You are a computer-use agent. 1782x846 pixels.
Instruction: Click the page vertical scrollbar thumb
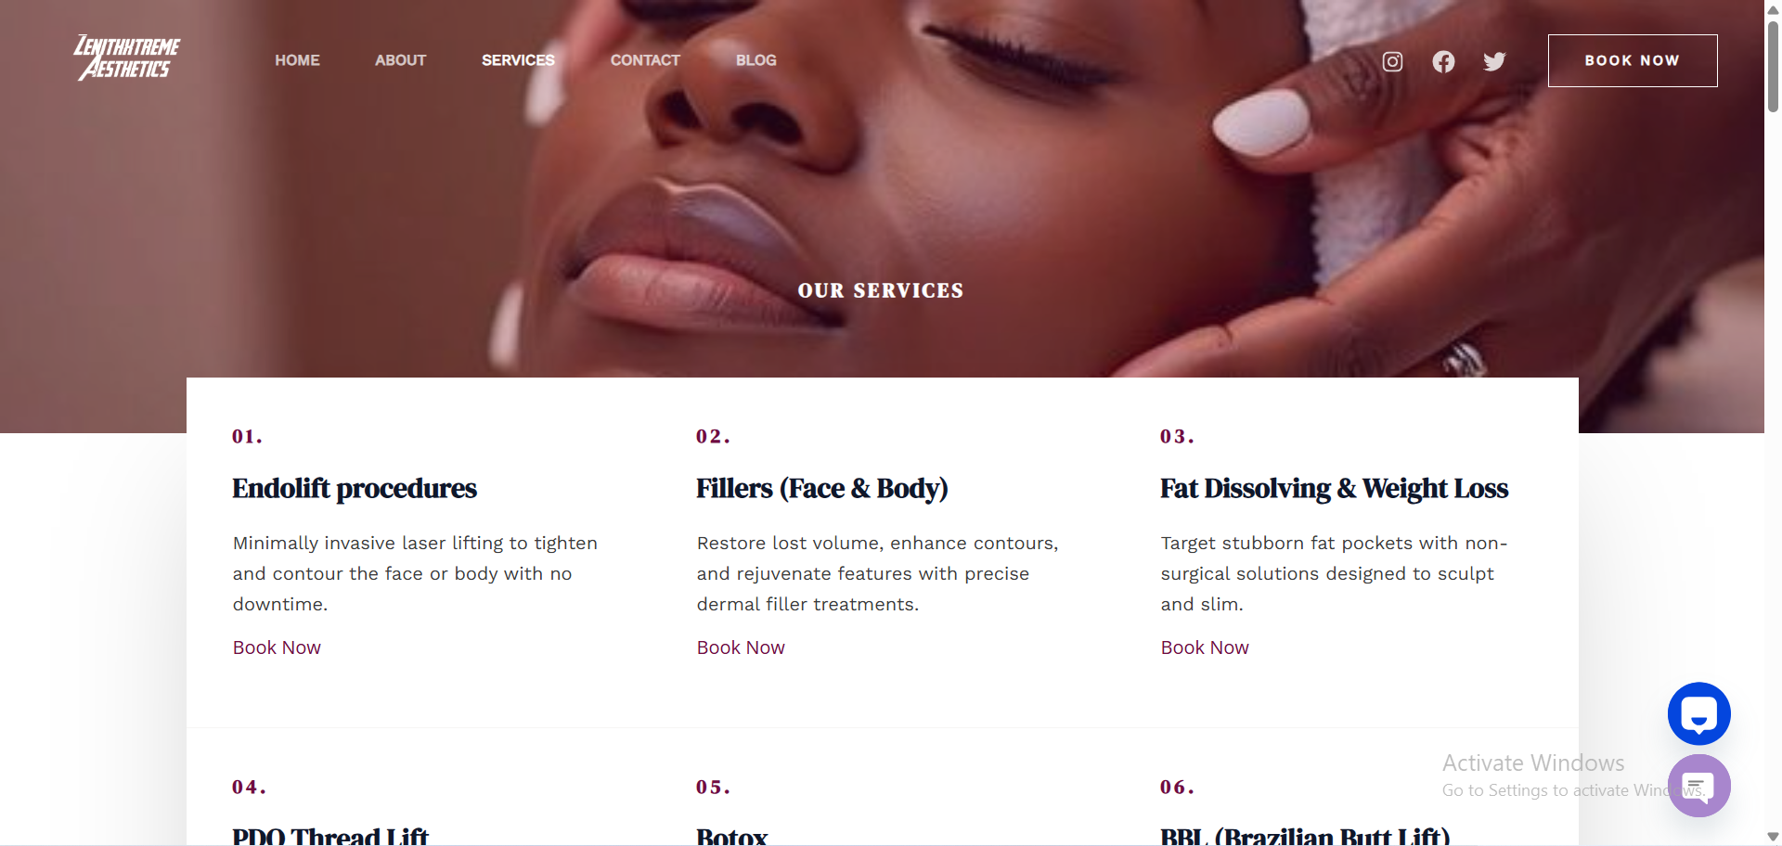coord(1773,65)
